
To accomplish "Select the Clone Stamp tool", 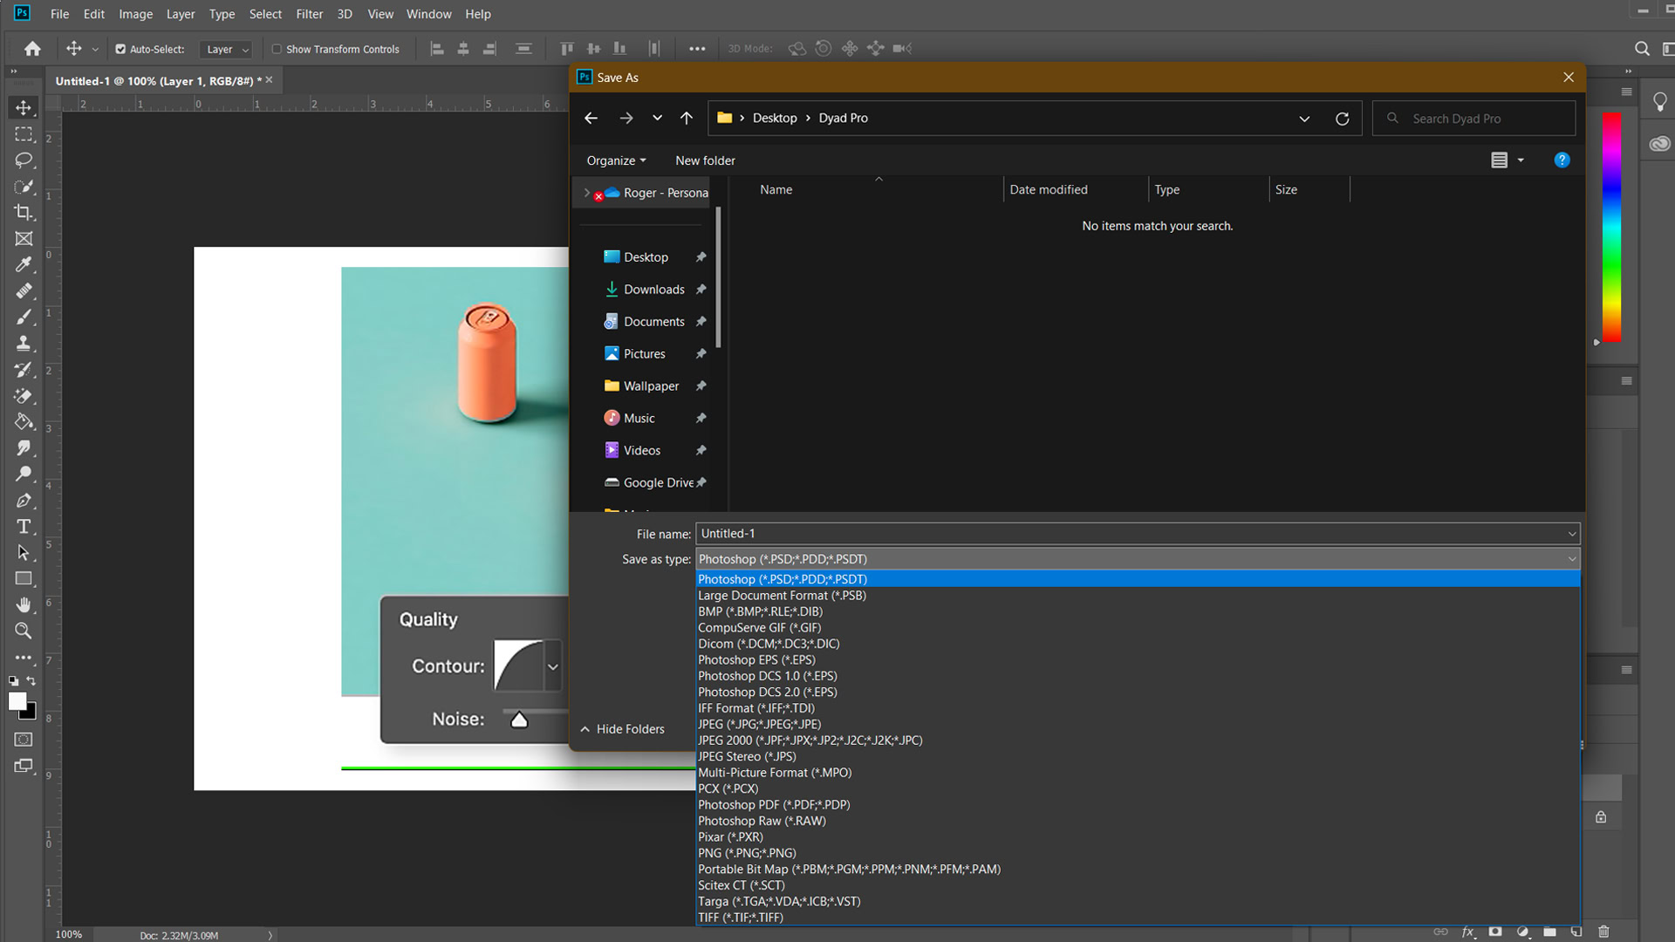I will pyautogui.click(x=24, y=343).
